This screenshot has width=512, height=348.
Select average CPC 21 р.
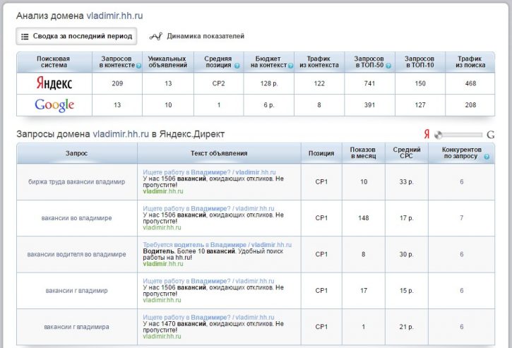[407, 327]
